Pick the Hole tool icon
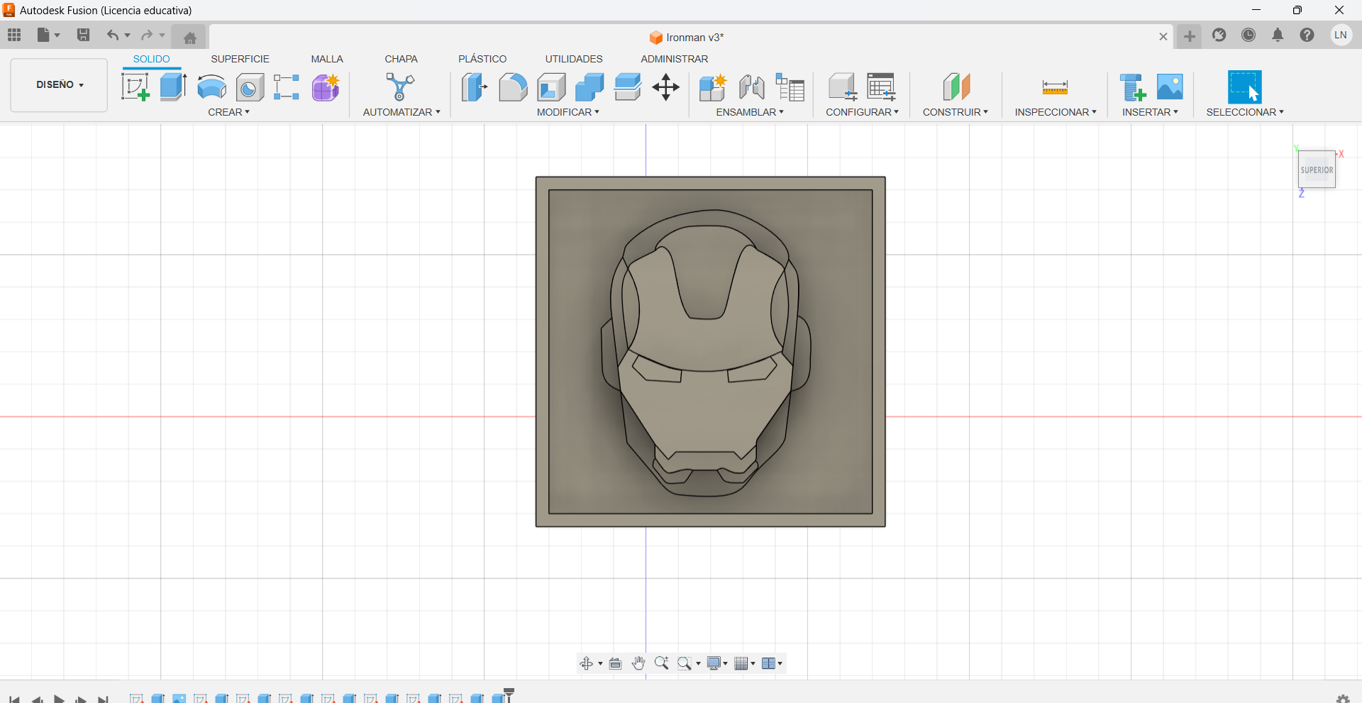The image size is (1362, 703). (x=250, y=87)
